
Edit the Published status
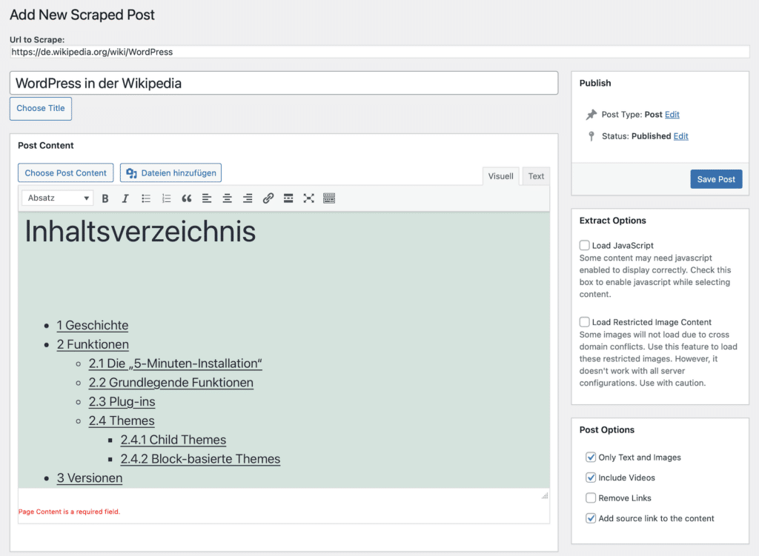[x=680, y=136]
